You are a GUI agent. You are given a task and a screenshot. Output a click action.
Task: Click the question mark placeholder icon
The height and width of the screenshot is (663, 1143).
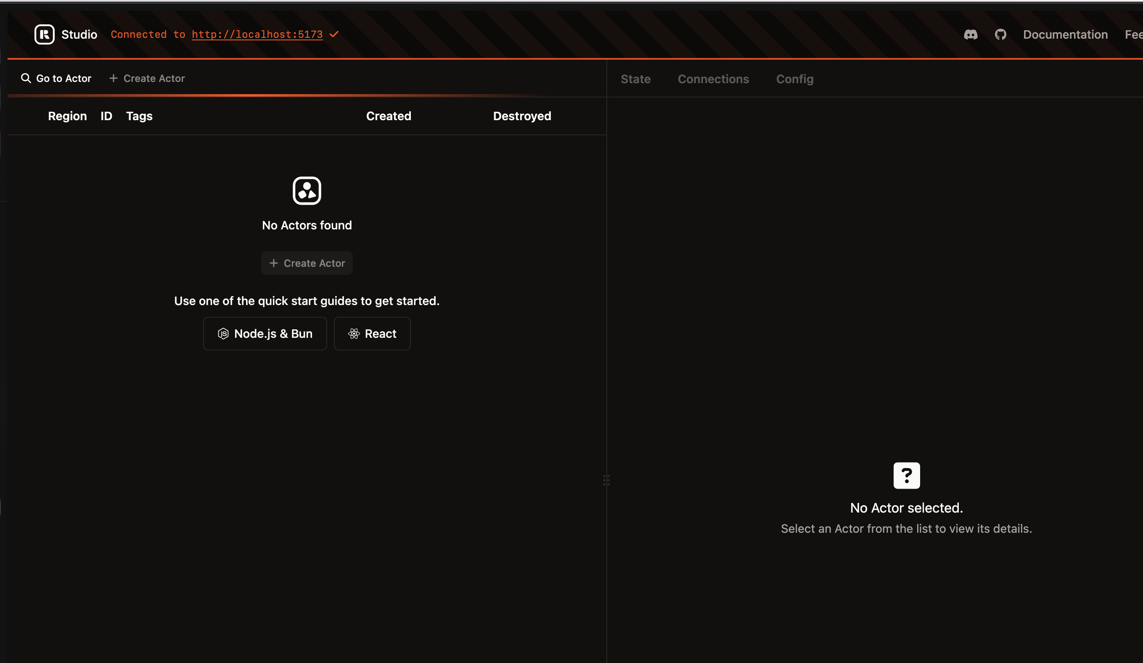[x=906, y=475]
